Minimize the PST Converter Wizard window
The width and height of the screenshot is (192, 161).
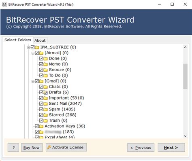coord(160,4)
